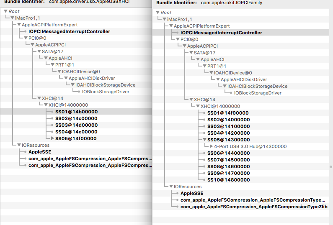Collapse PRT1@1 node in right window
The image size is (333, 225).
point(204,66)
